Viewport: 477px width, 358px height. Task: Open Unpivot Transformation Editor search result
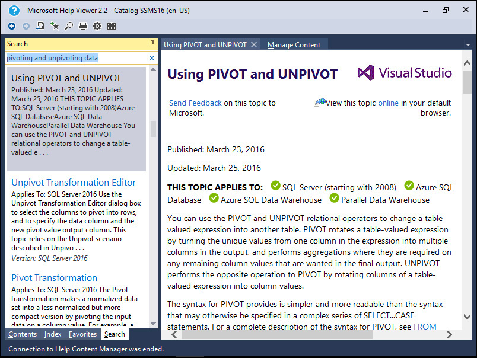[74, 183]
